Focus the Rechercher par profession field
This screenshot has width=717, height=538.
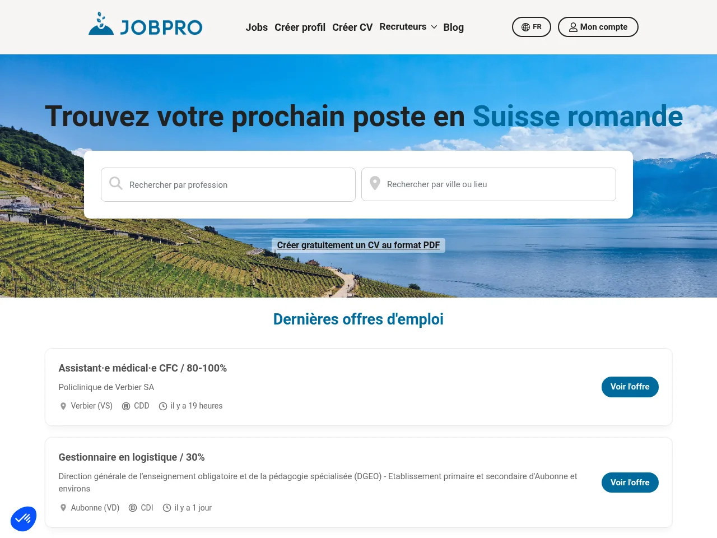click(228, 184)
